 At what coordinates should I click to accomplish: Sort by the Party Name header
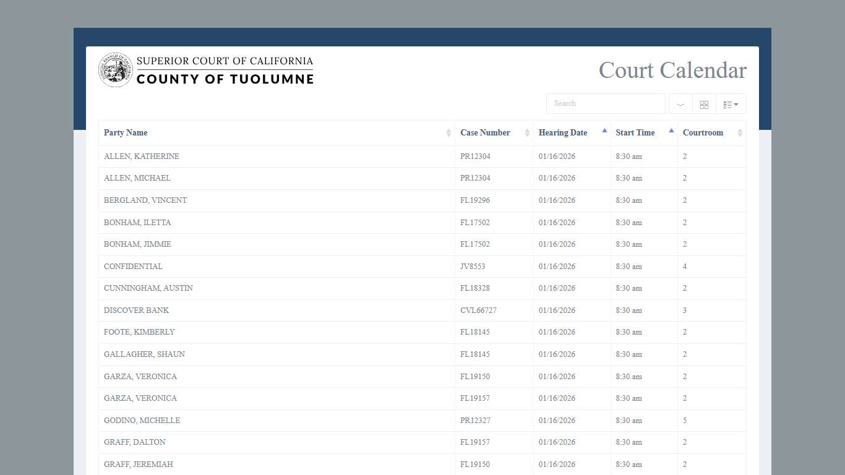pos(126,133)
